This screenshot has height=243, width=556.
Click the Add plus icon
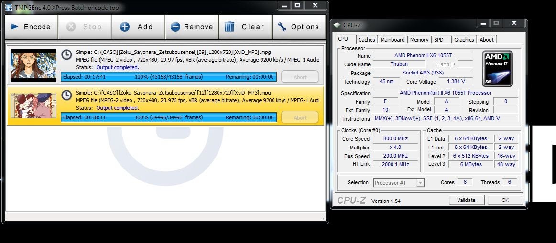(x=125, y=27)
